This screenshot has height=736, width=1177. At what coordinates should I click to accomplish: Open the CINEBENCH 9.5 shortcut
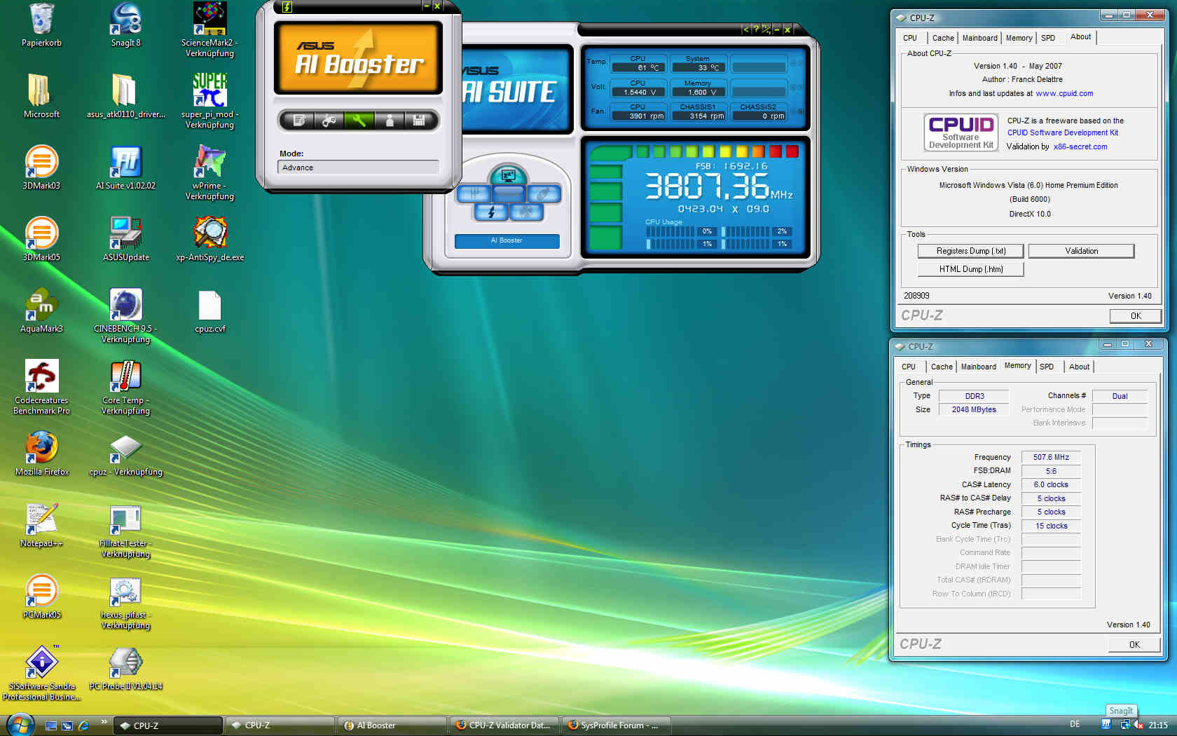point(125,316)
